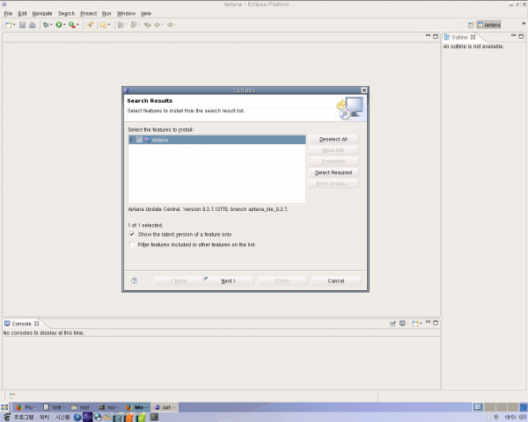Click the Next Annotation icon in the toolbar
Viewport: 528px width, 422px height.
click(x=121, y=25)
